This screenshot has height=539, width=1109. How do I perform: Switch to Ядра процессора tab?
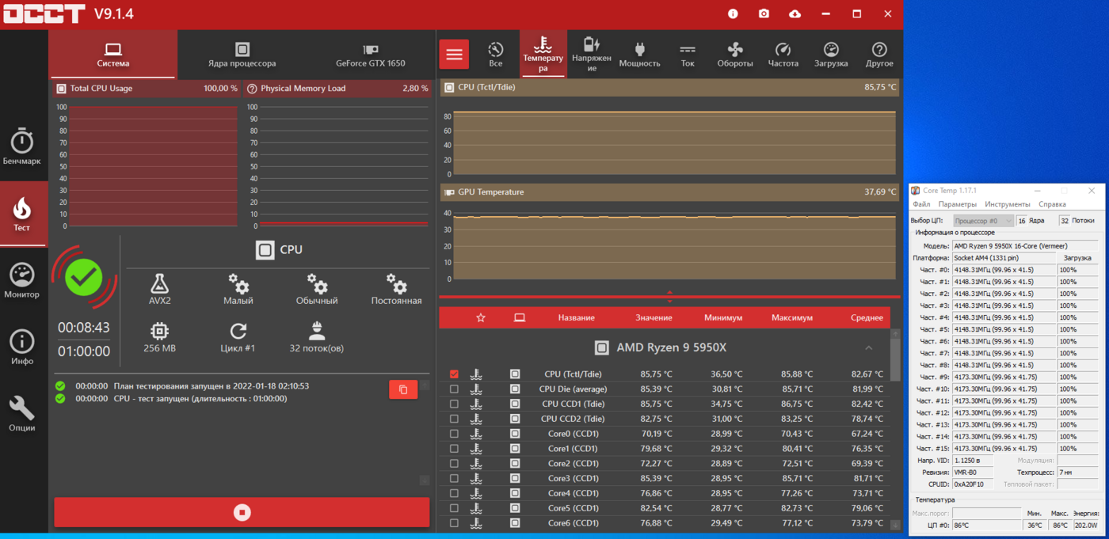tap(242, 55)
